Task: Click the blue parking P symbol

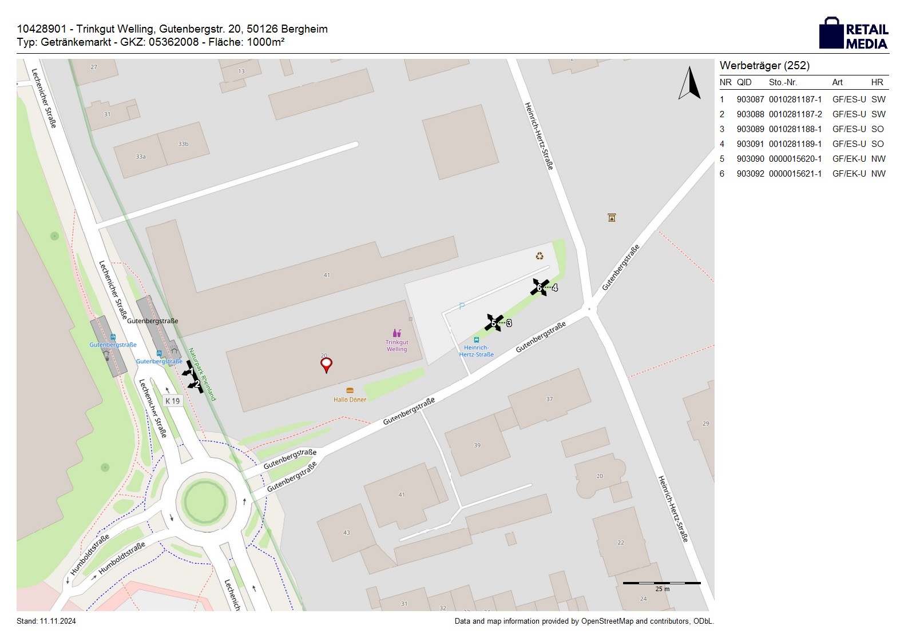Action: pos(462,306)
